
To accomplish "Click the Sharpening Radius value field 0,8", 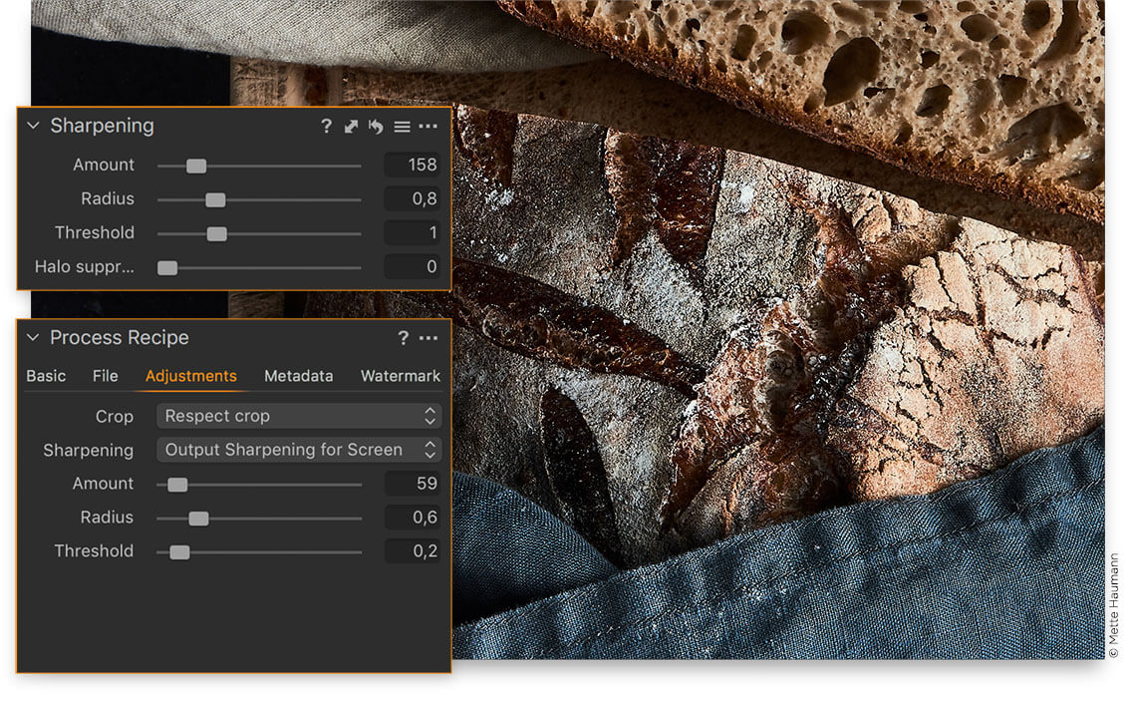I will pos(412,198).
